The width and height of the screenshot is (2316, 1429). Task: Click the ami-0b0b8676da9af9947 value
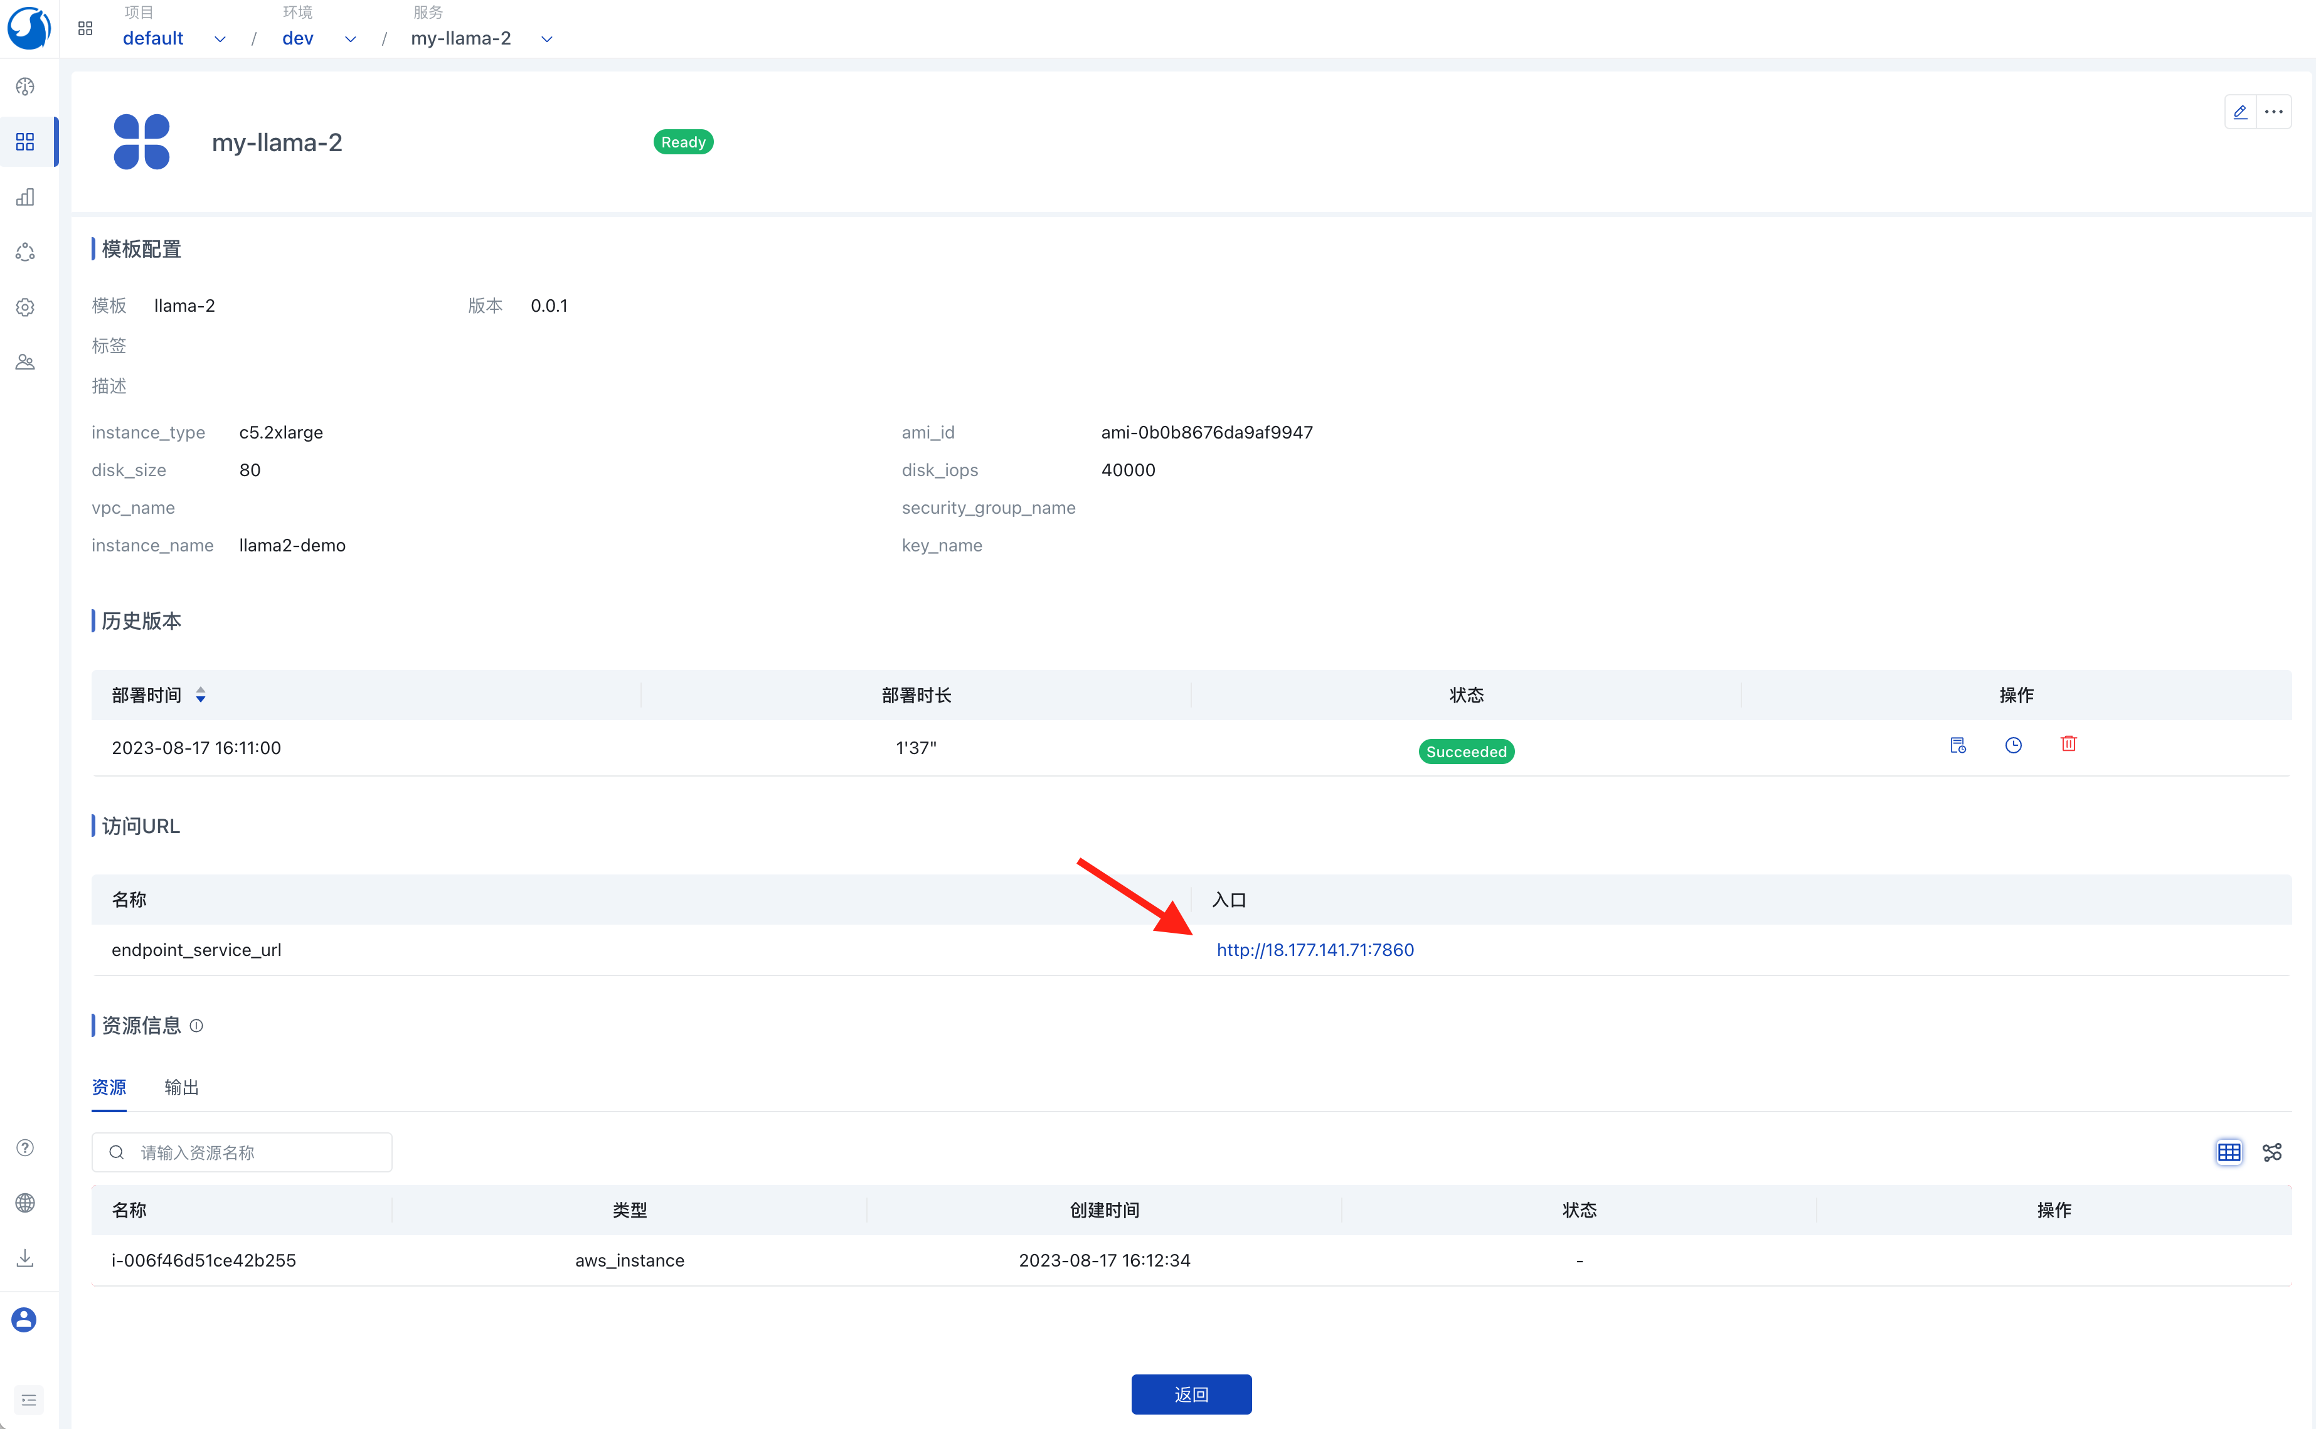pos(1207,432)
